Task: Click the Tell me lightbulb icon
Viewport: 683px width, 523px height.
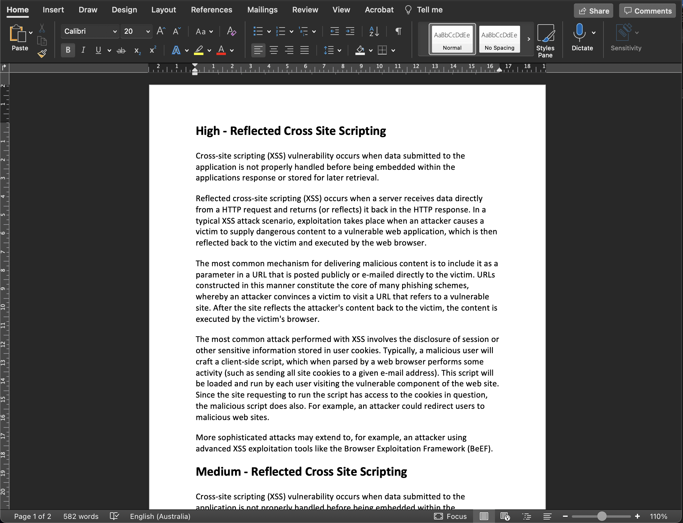Action: point(408,10)
